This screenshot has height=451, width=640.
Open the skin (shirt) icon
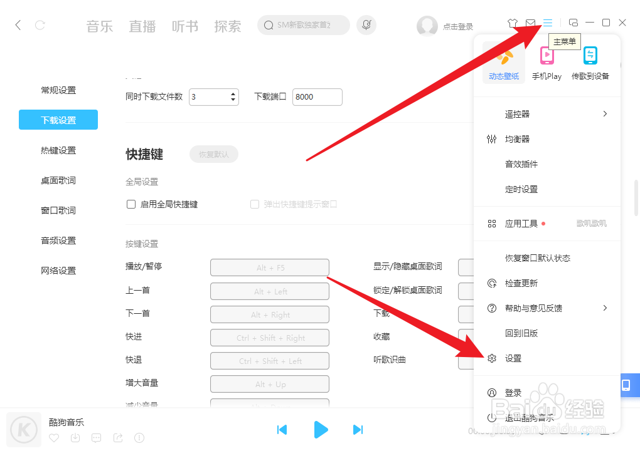pyautogui.click(x=513, y=23)
